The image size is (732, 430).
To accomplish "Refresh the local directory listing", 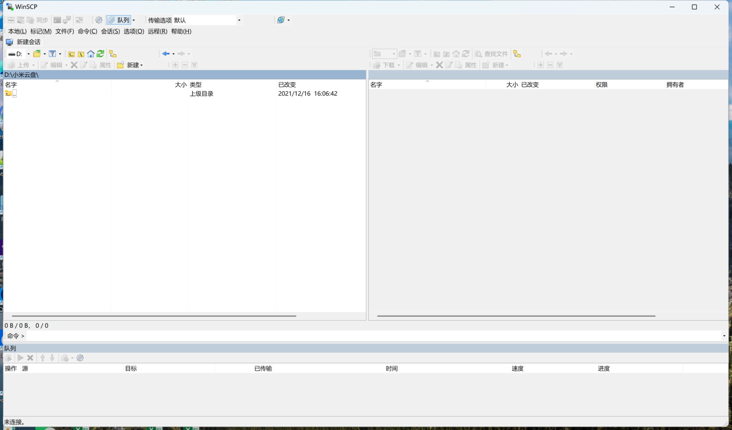I will point(101,54).
